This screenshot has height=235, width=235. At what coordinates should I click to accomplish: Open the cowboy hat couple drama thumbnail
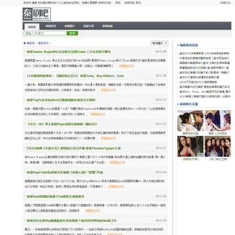pyautogui.click(x=191, y=121)
